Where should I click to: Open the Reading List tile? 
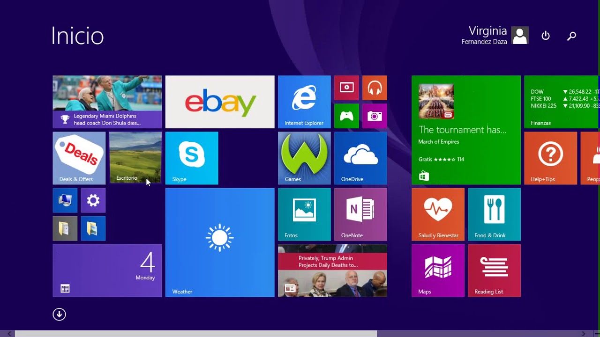pyautogui.click(x=495, y=271)
